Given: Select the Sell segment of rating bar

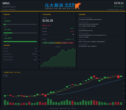Looking at the screenshot, I should 64,43.
